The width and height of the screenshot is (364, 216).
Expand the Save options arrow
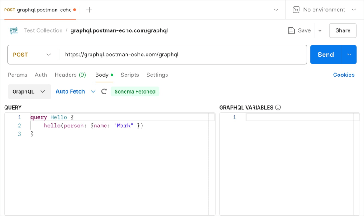point(320,30)
